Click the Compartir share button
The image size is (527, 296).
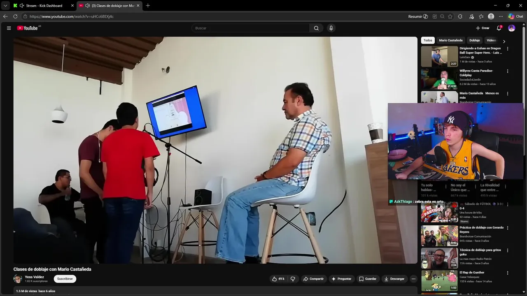pyautogui.click(x=313, y=279)
